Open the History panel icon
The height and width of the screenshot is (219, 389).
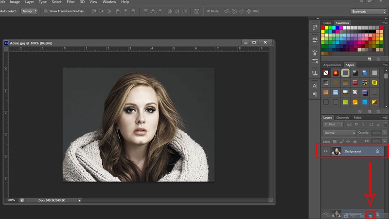315,27
